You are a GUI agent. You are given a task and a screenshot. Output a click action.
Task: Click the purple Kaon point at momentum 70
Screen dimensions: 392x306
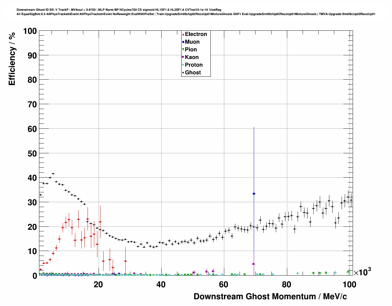coord(253,264)
